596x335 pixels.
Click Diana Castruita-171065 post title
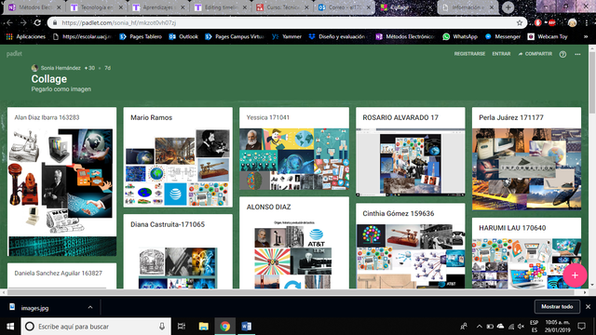168,224
